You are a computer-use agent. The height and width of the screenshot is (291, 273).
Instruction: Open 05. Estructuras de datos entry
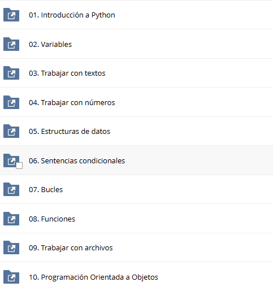click(x=70, y=131)
